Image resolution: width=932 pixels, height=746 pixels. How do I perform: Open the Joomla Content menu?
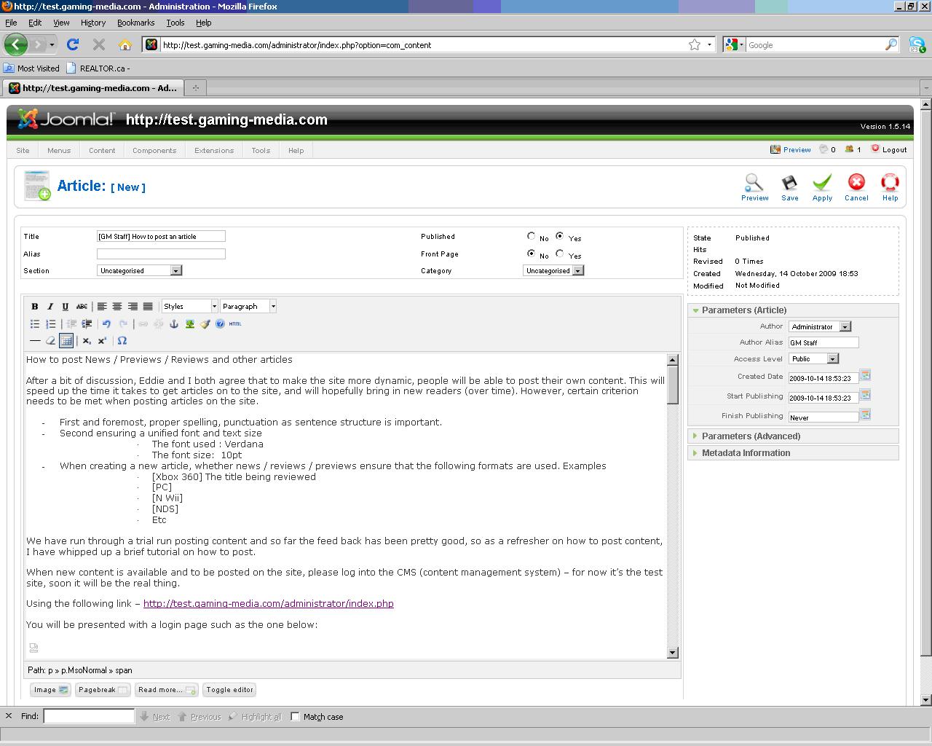coord(102,150)
